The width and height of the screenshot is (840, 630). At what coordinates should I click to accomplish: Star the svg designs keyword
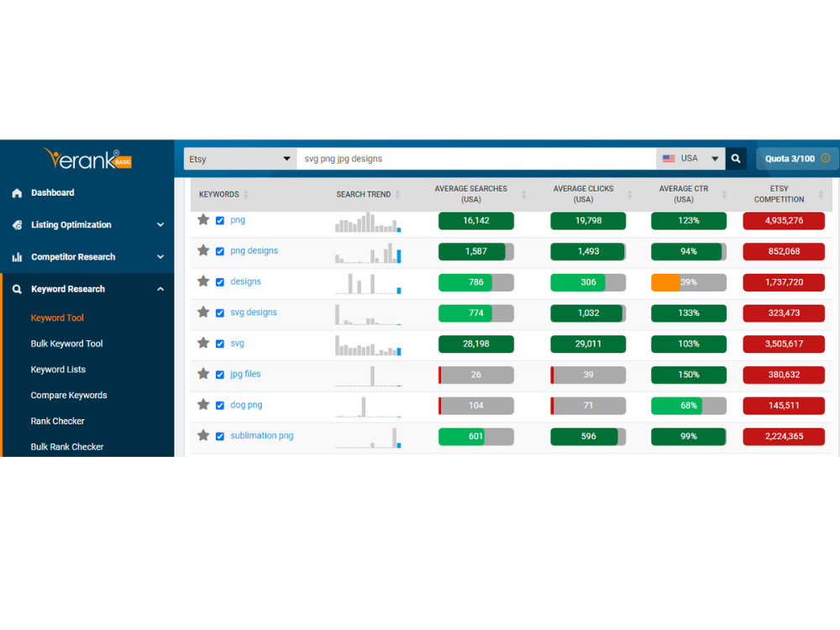pyautogui.click(x=203, y=312)
